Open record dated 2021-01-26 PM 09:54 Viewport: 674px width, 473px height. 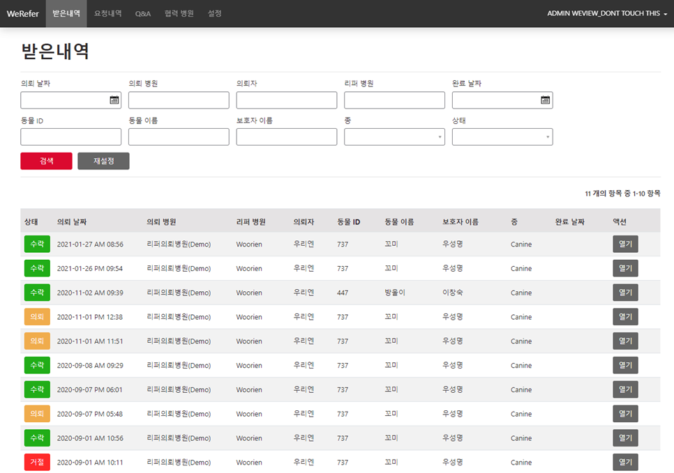tap(625, 268)
